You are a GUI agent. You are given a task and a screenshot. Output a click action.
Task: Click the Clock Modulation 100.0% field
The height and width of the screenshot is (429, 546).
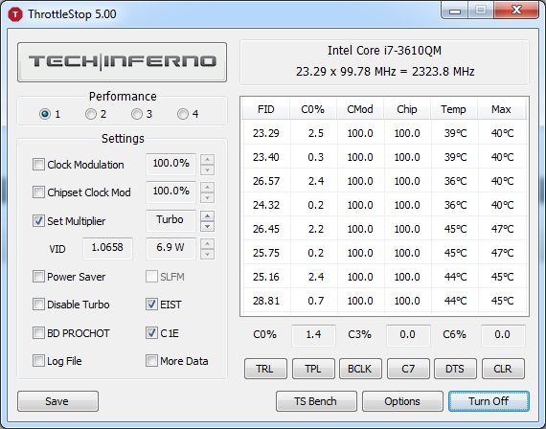pyautogui.click(x=171, y=164)
